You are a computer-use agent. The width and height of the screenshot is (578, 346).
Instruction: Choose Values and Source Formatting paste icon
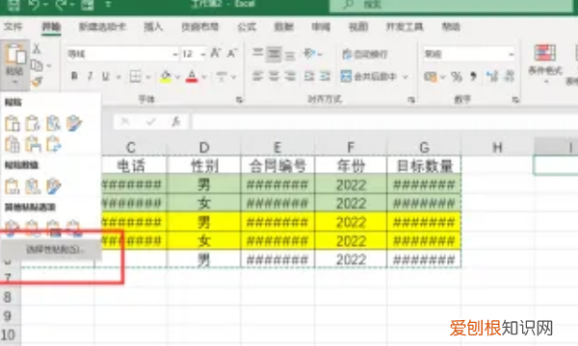point(53,186)
